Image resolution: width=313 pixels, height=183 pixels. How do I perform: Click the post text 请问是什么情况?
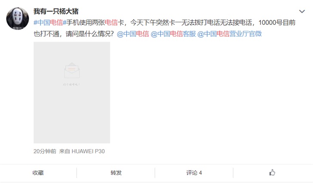point(90,34)
